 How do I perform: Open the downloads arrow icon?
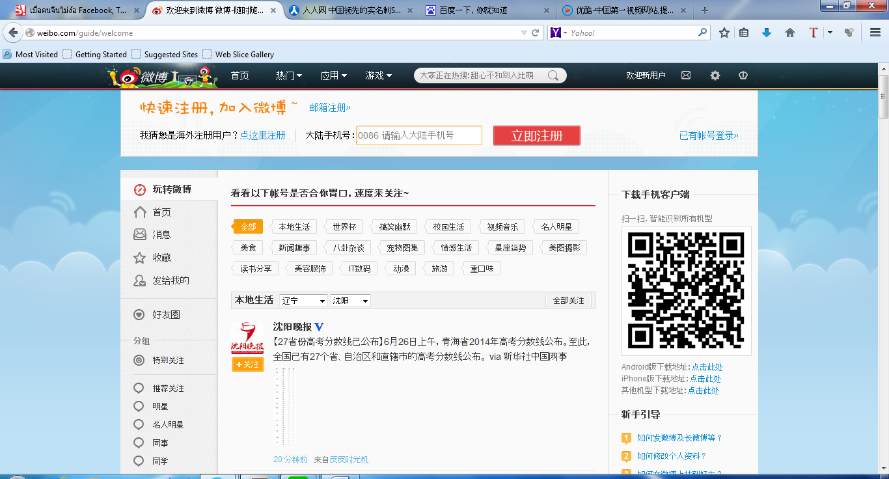[767, 33]
